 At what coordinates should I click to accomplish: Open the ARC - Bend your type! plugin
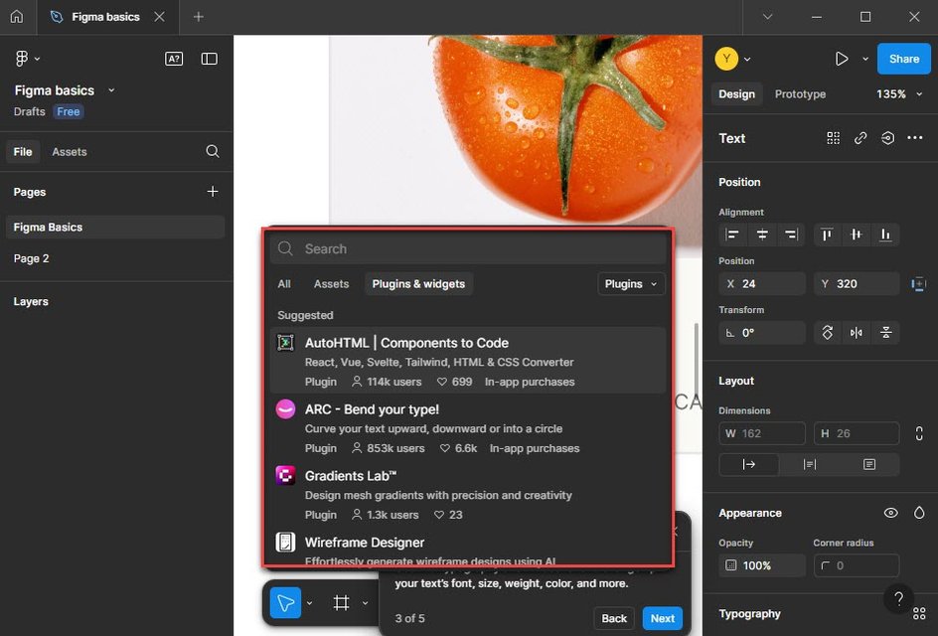(x=468, y=427)
